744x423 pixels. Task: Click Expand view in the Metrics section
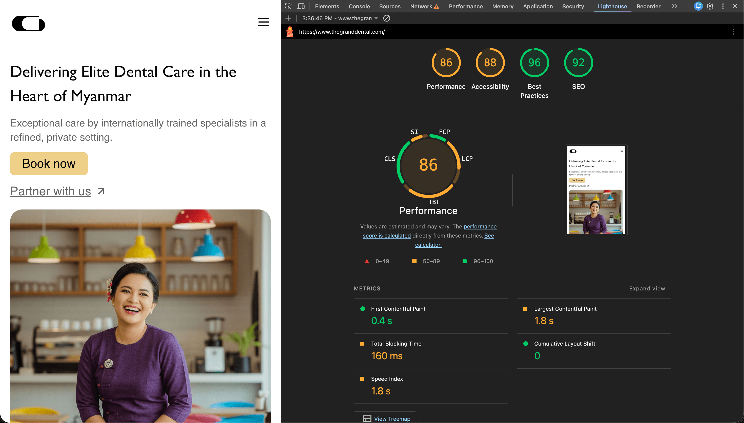647,288
